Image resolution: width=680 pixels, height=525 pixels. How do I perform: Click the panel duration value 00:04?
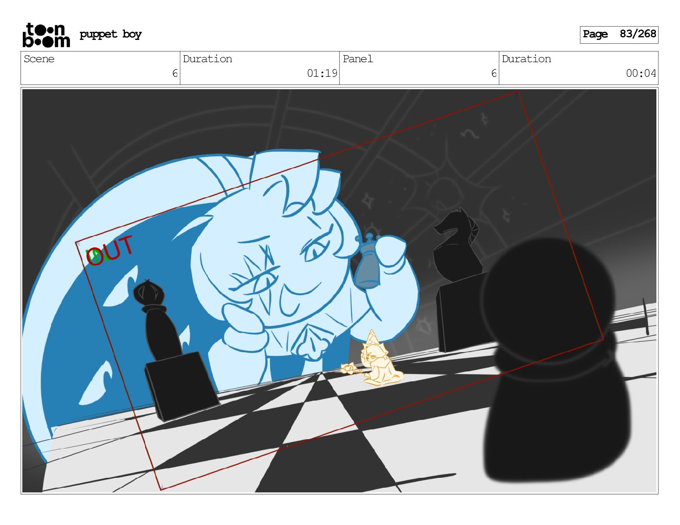[641, 73]
